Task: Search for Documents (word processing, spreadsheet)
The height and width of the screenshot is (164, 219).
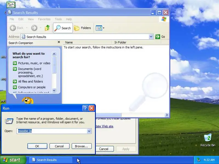Action: [x=30, y=72]
